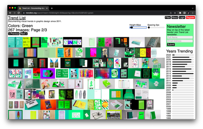Open the magenta poster on green thumbnail
Viewport: 203px width, 129px height.
pyautogui.click(x=93, y=53)
